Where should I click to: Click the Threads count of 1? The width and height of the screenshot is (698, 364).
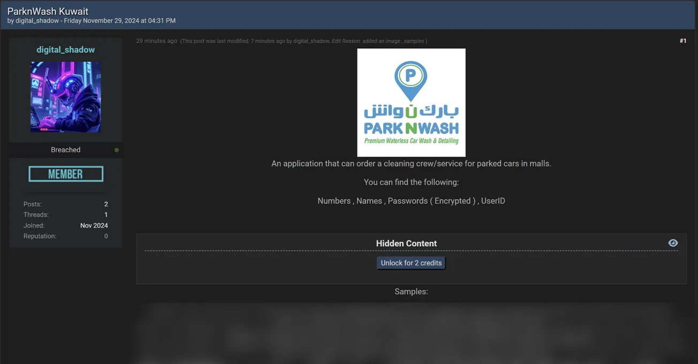pyautogui.click(x=105, y=215)
